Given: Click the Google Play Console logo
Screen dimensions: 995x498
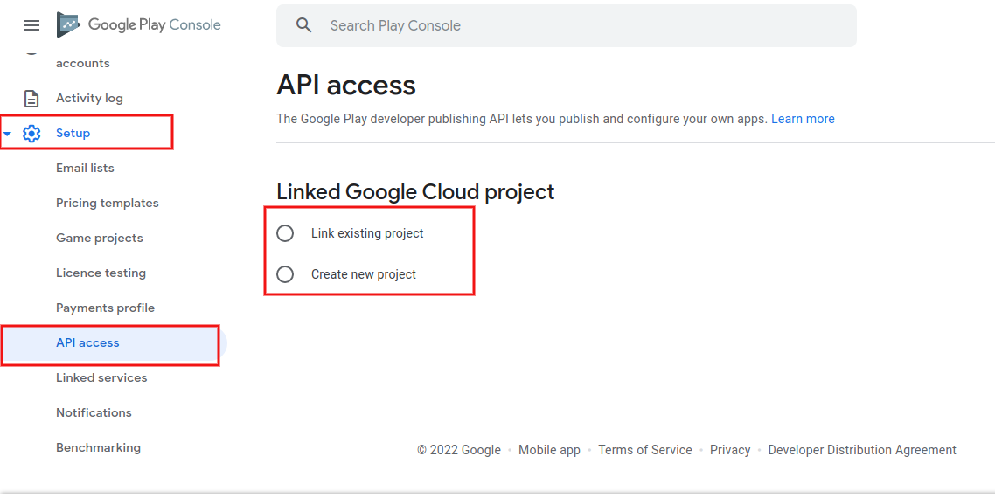Looking at the screenshot, I should [x=139, y=25].
